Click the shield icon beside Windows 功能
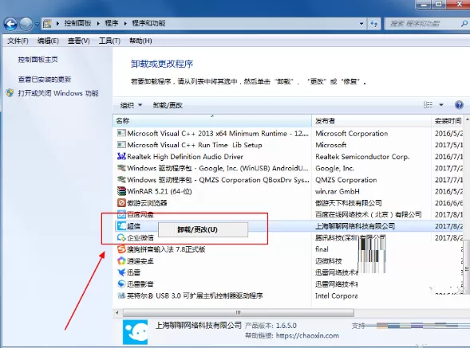Screen dimensions: 470x348 pyautogui.click(x=10, y=92)
